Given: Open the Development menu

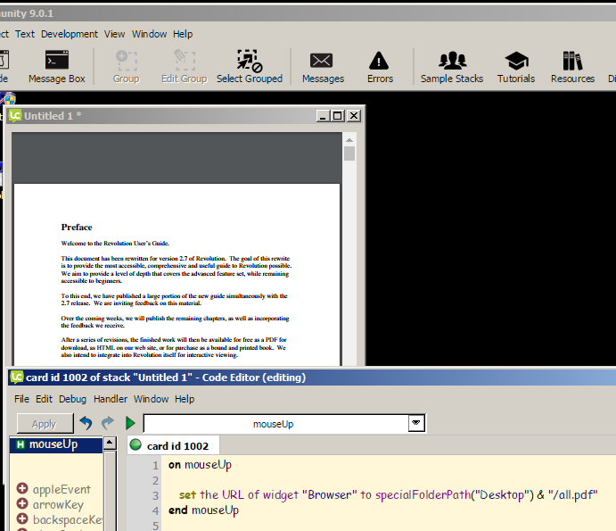Looking at the screenshot, I should (x=70, y=34).
